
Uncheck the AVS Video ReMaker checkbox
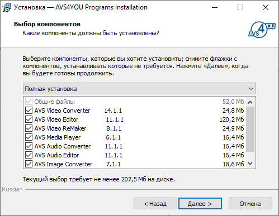coord(29,128)
